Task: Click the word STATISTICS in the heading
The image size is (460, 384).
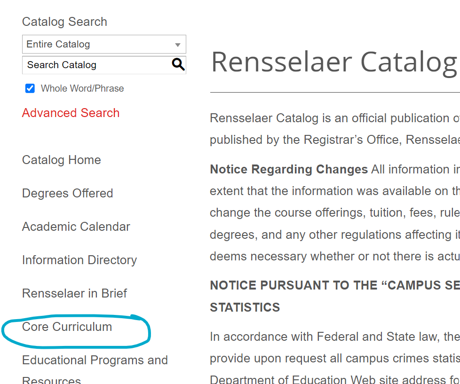Action: [245, 307]
